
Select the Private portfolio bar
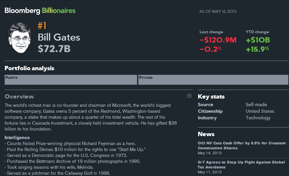pos(213,80)
